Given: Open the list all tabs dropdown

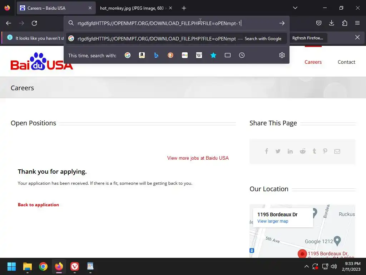Looking at the screenshot, I should 295,8.
